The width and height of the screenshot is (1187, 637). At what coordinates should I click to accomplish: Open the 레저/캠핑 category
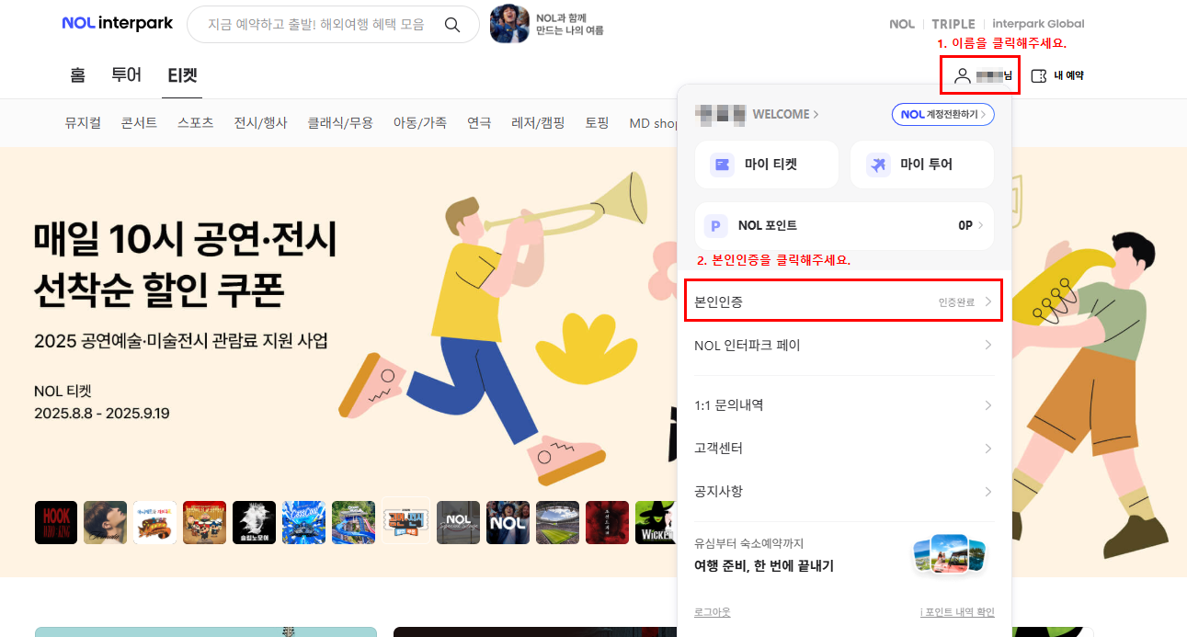click(x=538, y=122)
